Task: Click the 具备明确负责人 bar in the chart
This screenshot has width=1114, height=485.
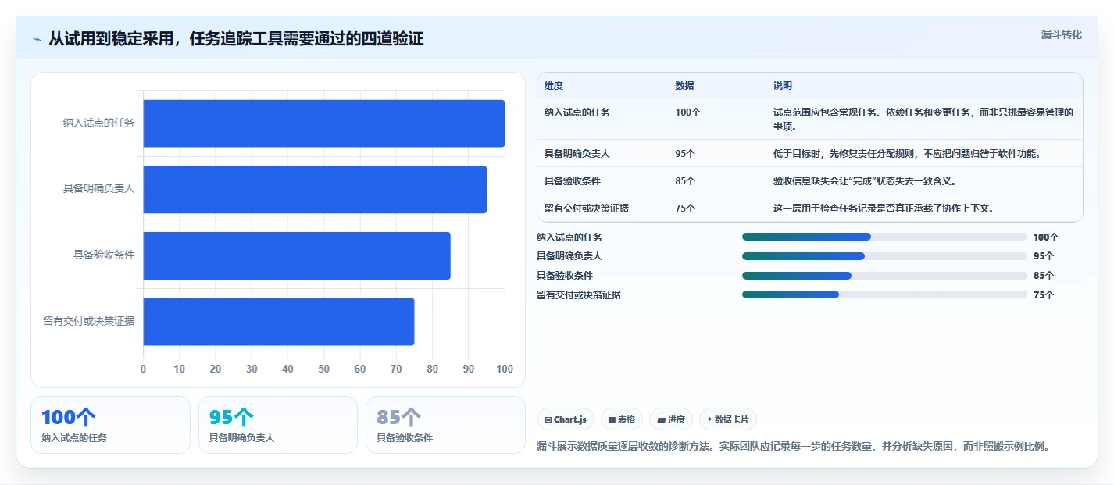Action: pyautogui.click(x=315, y=189)
